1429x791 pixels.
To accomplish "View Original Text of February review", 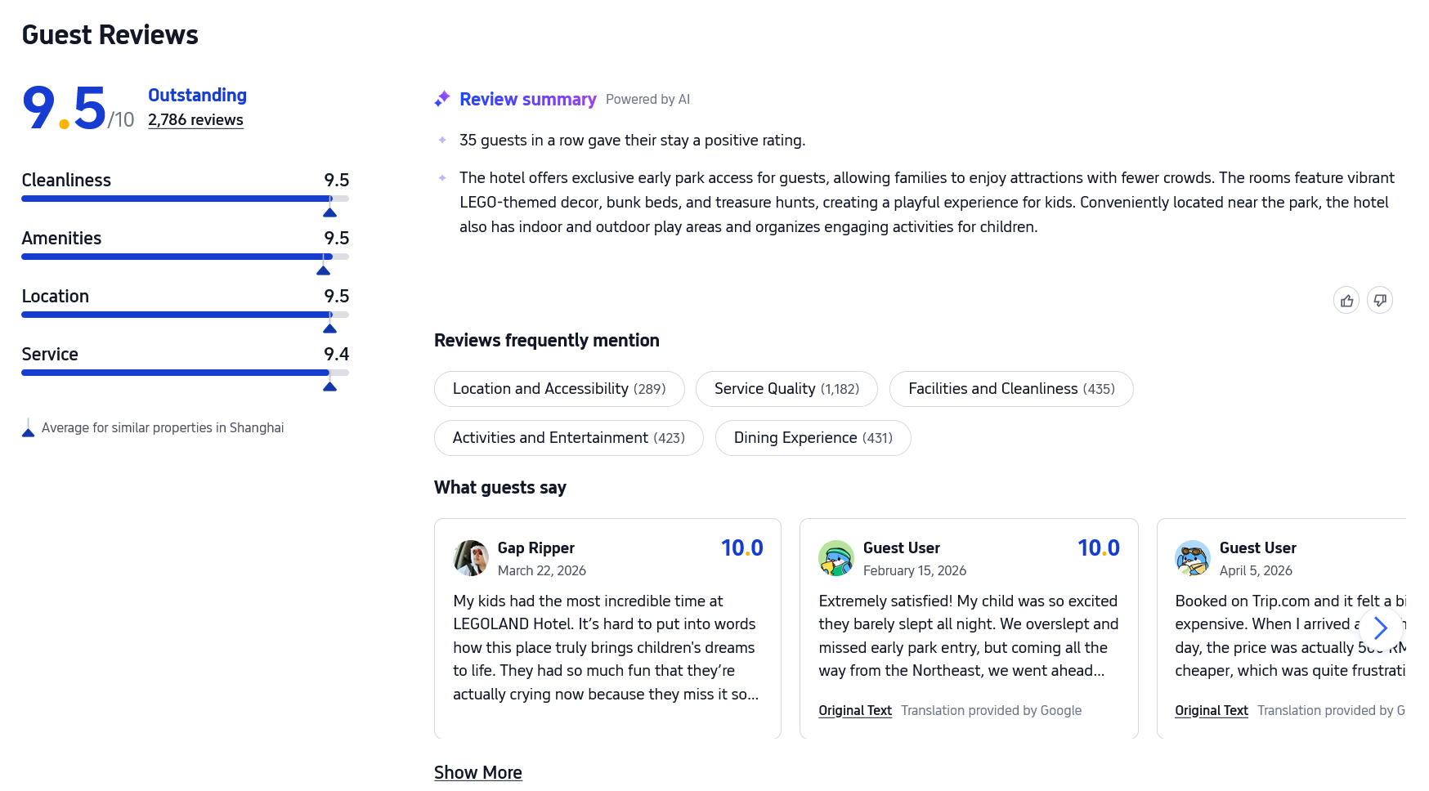I will click(855, 711).
